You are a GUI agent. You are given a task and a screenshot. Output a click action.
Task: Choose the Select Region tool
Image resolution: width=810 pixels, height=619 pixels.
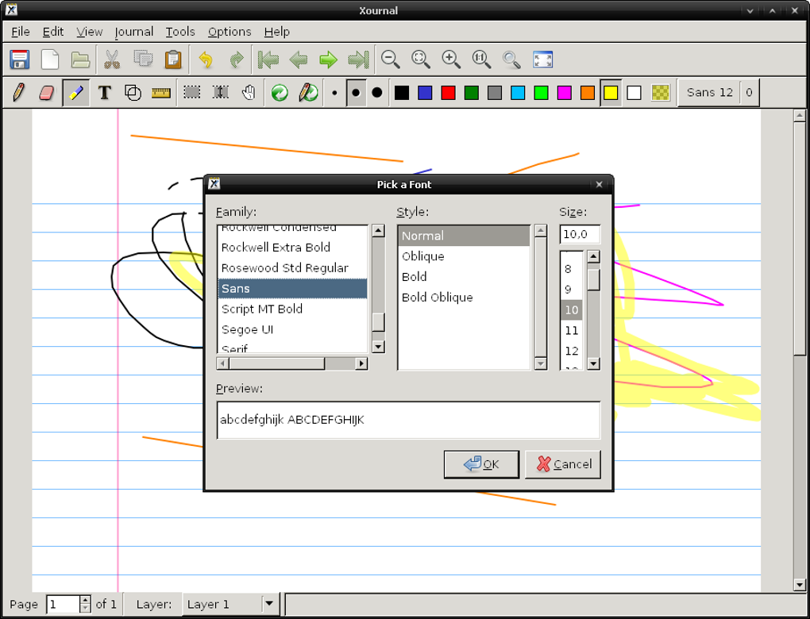point(191,93)
